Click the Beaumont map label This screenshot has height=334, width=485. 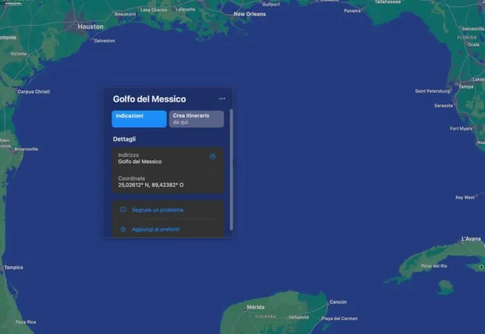pyautogui.click(x=125, y=14)
